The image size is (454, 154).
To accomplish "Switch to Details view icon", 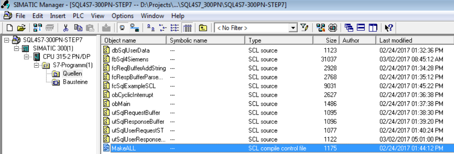I will (x=188, y=28).
